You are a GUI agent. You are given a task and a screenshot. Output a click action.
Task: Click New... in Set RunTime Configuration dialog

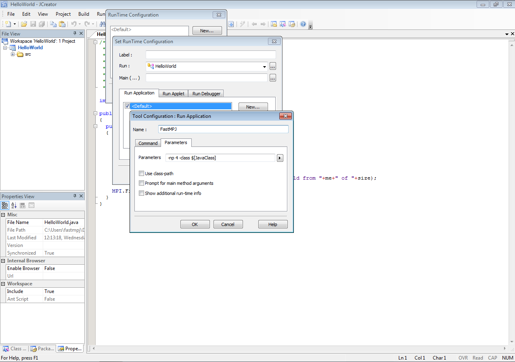[253, 107]
